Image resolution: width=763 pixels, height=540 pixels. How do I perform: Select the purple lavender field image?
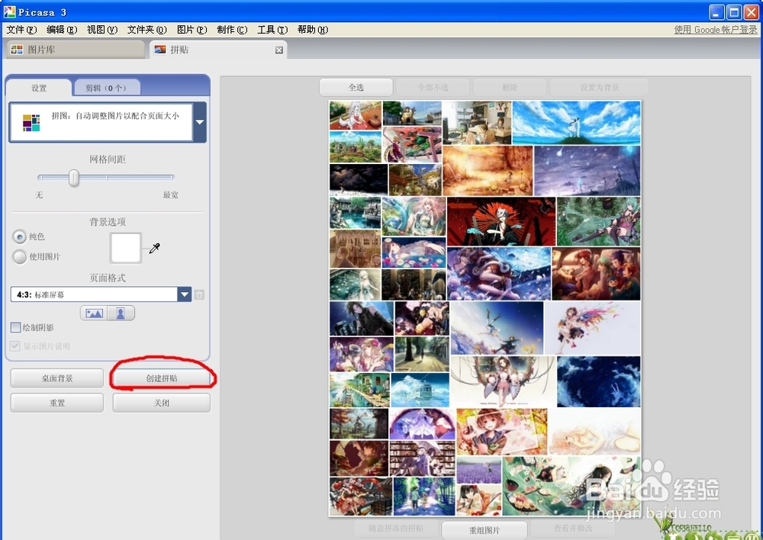pyautogui.click(x=479, y=470)
